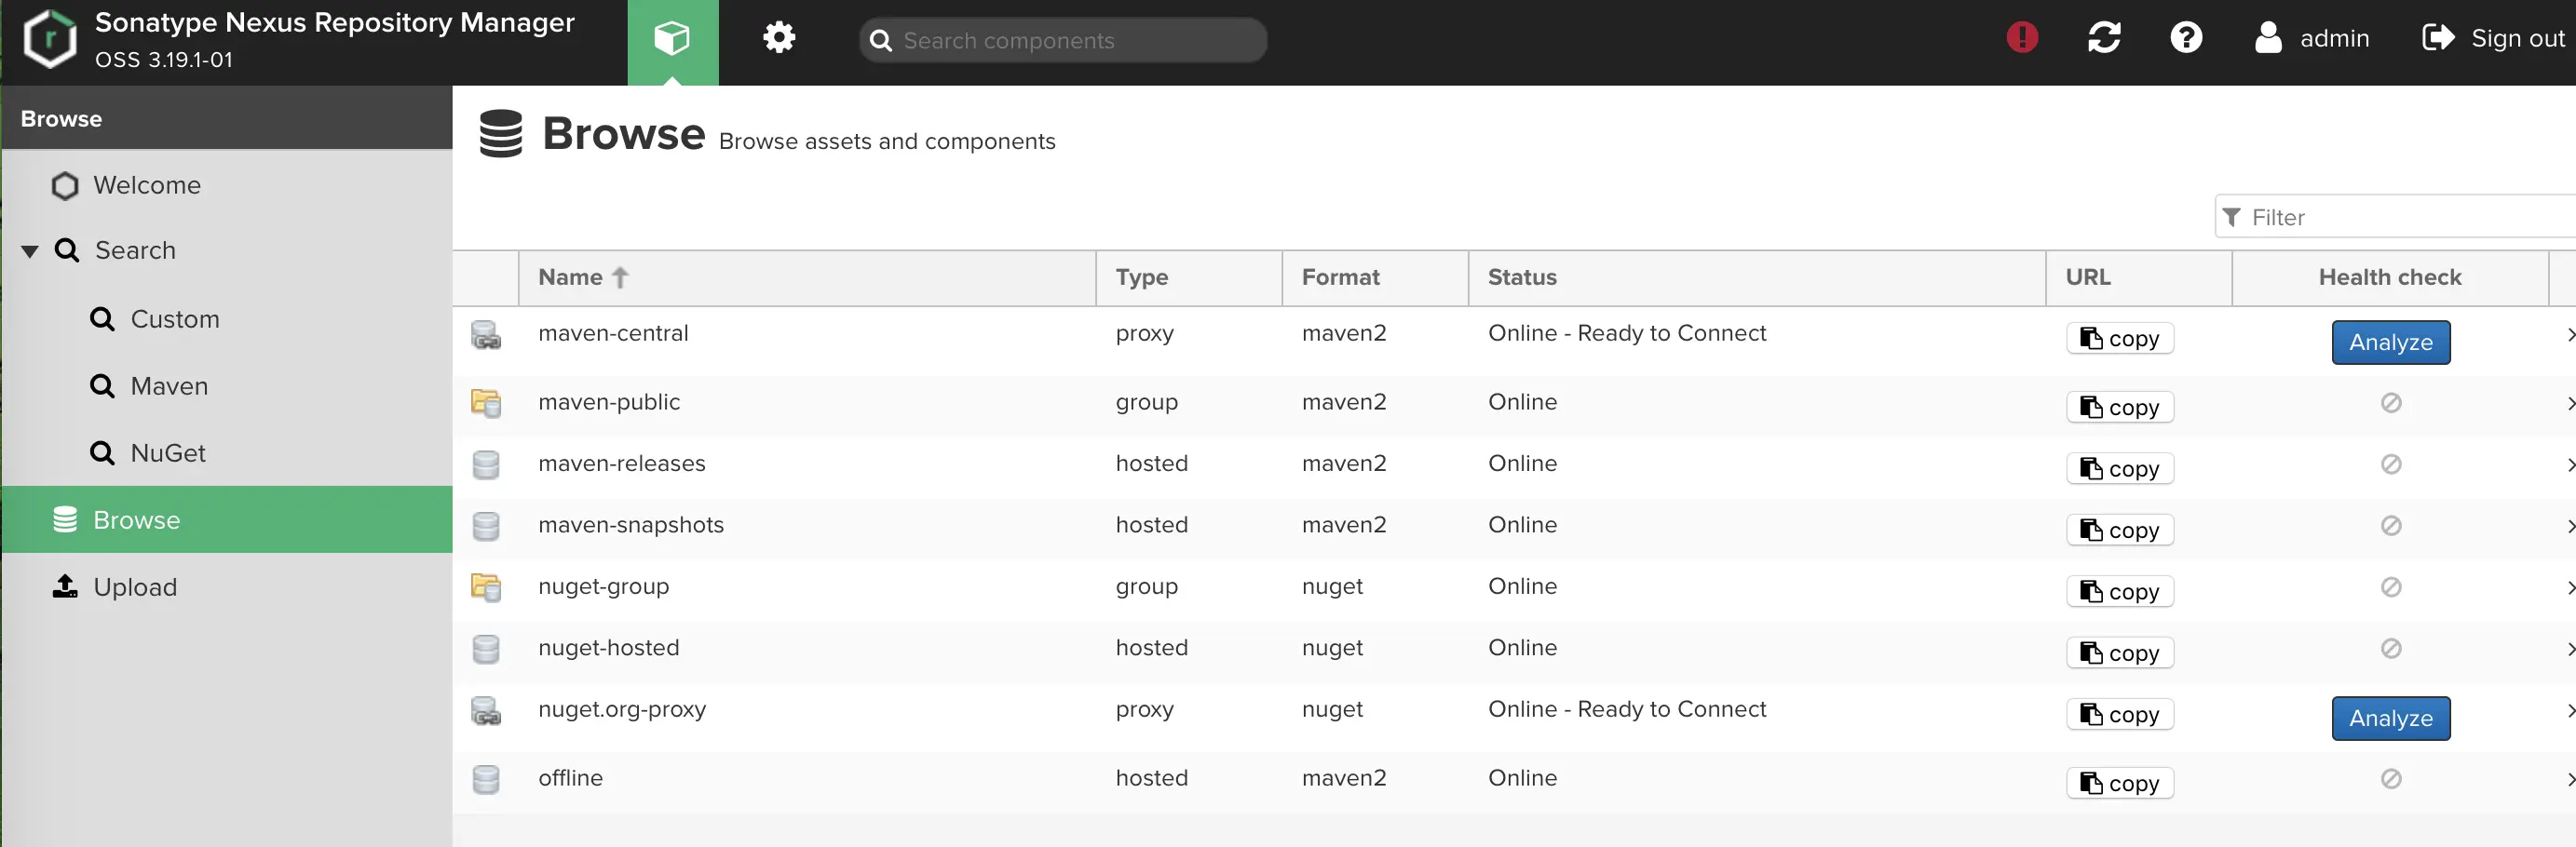
Task: Open the maven-public repository row
Action: coord(1514,406)
